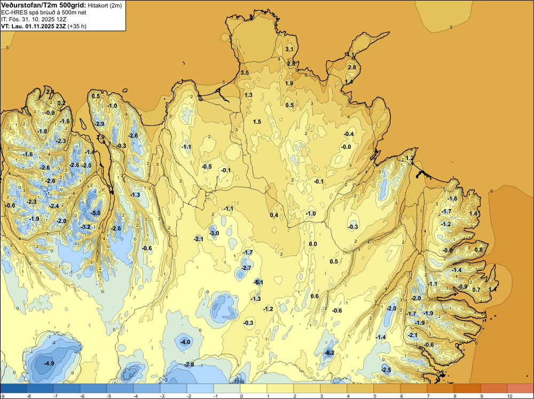Click the -3.2 temperature value on the map

point(85,227)
